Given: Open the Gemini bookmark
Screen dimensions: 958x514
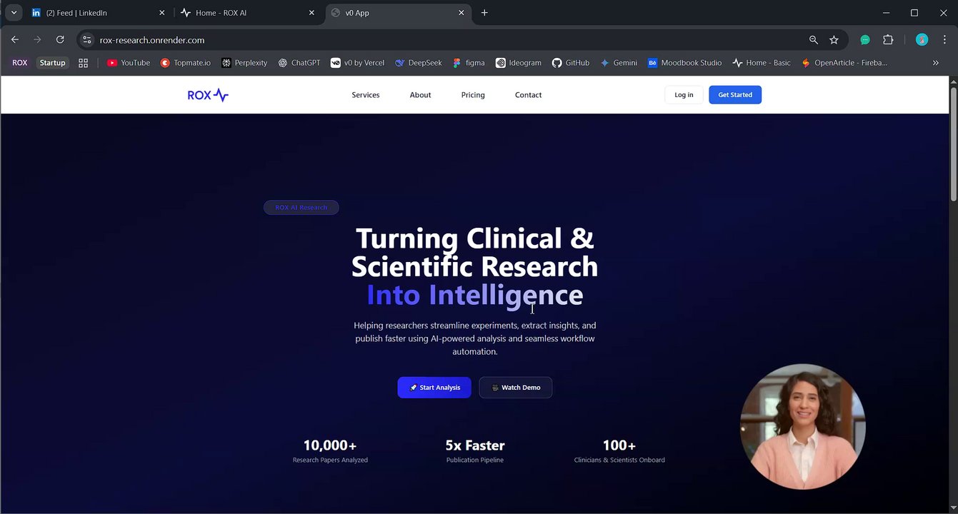Looking at the screenshot, I should pyautogui.click(x=619, y=63).
